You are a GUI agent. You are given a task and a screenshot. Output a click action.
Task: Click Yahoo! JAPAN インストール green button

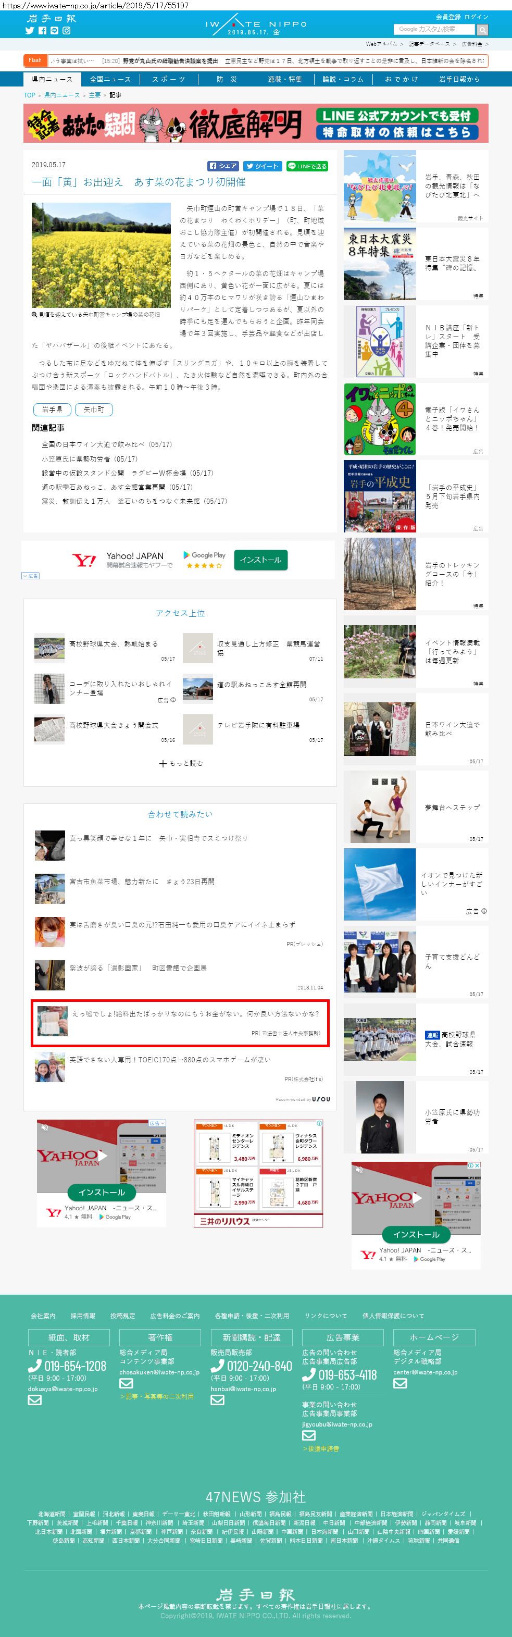[x=260, y=560]
